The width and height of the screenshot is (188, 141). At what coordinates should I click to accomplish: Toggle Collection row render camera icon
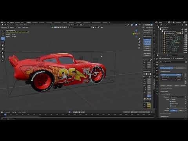point(186,29)
